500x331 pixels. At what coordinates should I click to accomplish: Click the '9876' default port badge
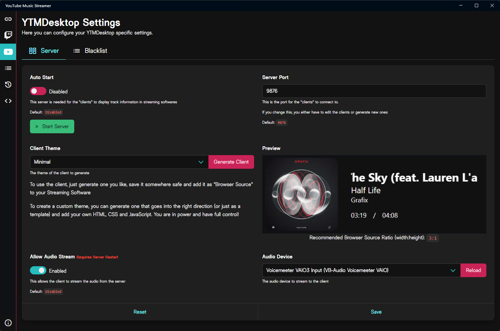coord(282,122)
